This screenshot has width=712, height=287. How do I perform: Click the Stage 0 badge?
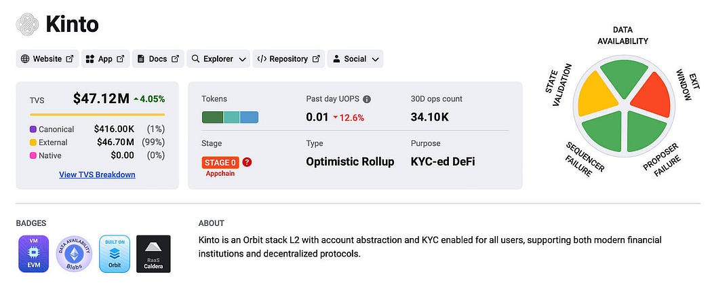point(220,162)
